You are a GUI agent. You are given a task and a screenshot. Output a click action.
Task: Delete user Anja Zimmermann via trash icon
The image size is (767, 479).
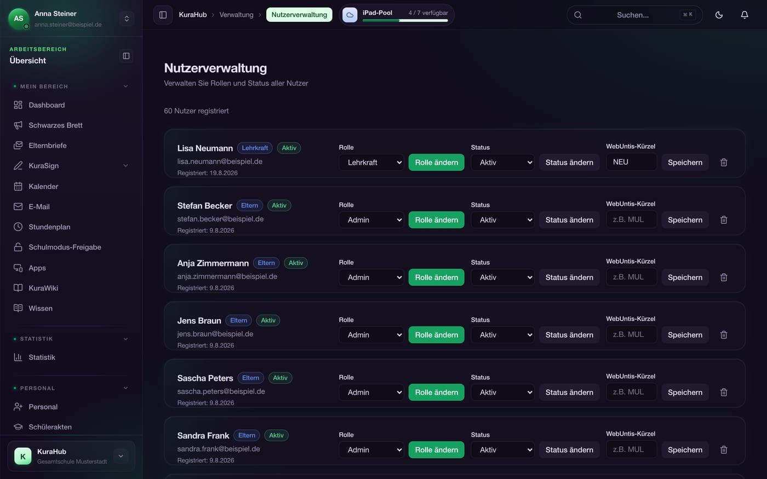(x=724, y=278)
